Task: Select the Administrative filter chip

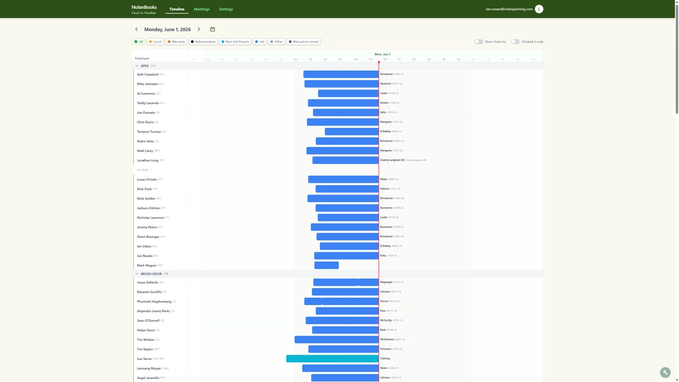Action: [203, 41]
